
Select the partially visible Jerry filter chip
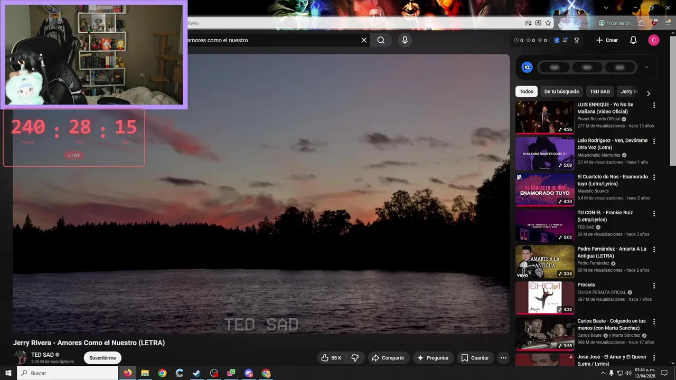tap(628, 91)
